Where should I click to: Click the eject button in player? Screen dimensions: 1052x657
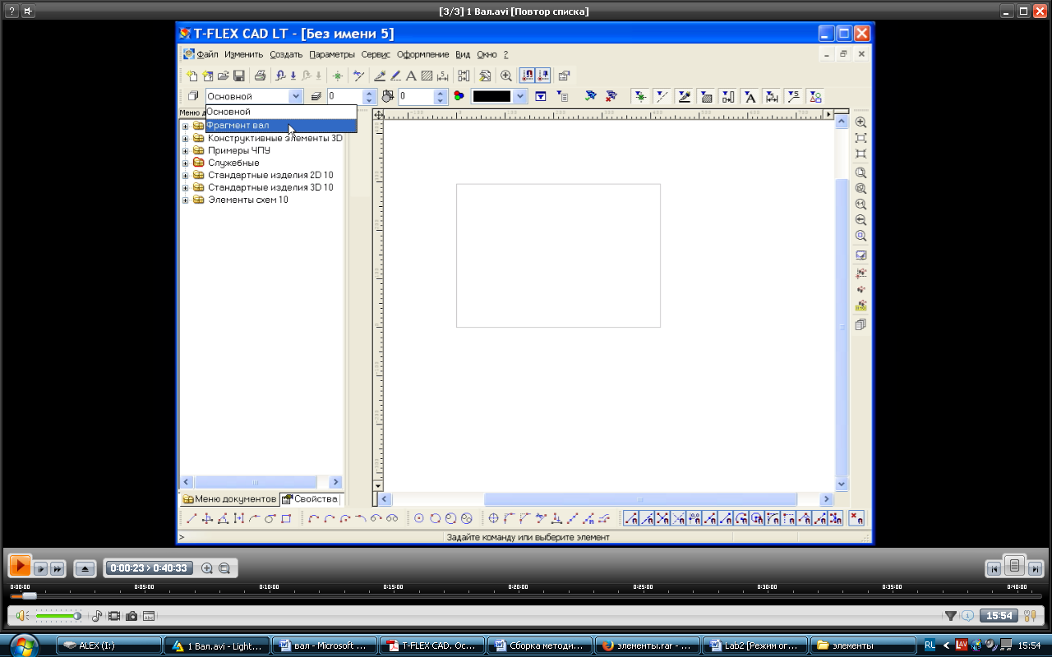85,568
